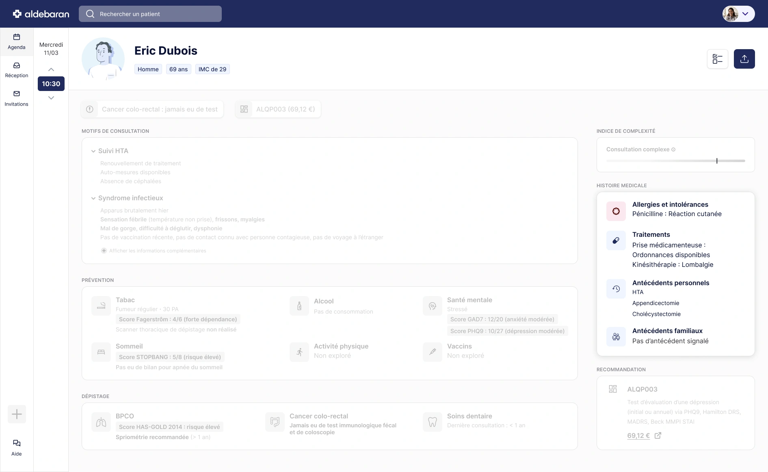Open the Aide help chat

tap(17, 448)
